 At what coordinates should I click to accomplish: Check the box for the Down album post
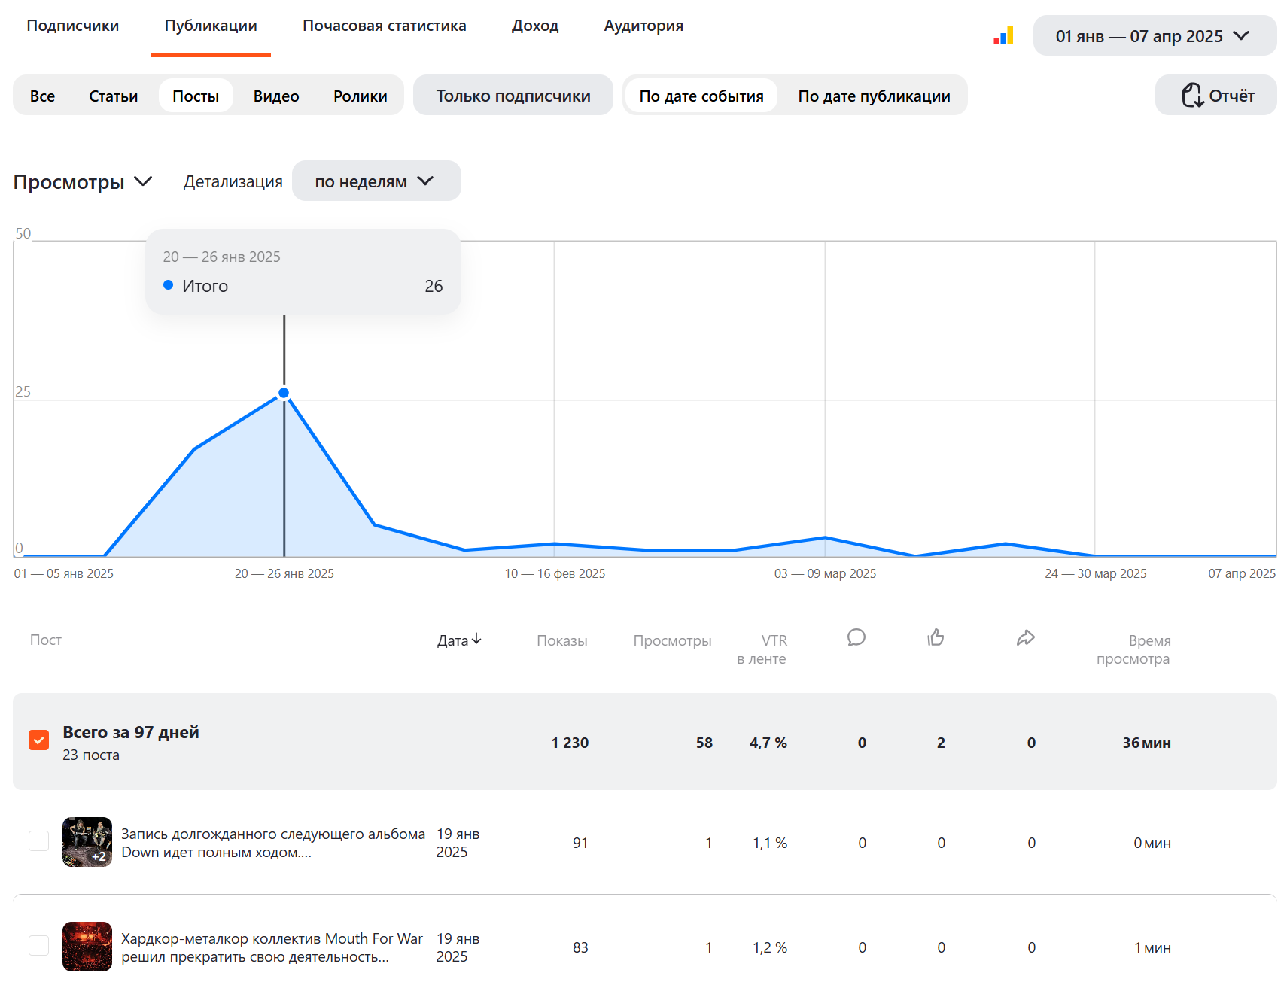click(x=39, y=841)
